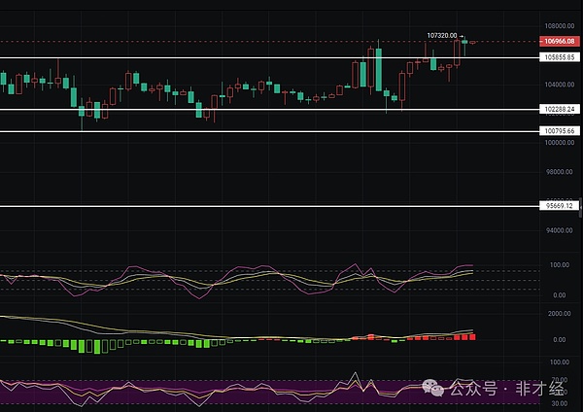Click the last small red candle on chart
The width and height of the screenshot is (583, 412).
pyautogui.click(x=473, y=42)
